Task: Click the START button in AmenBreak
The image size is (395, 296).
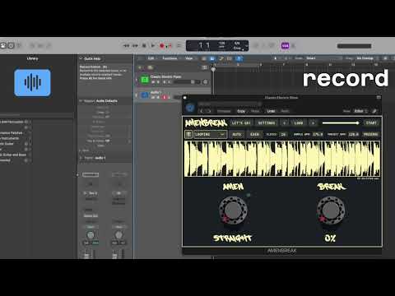Action: pos(371,123)
